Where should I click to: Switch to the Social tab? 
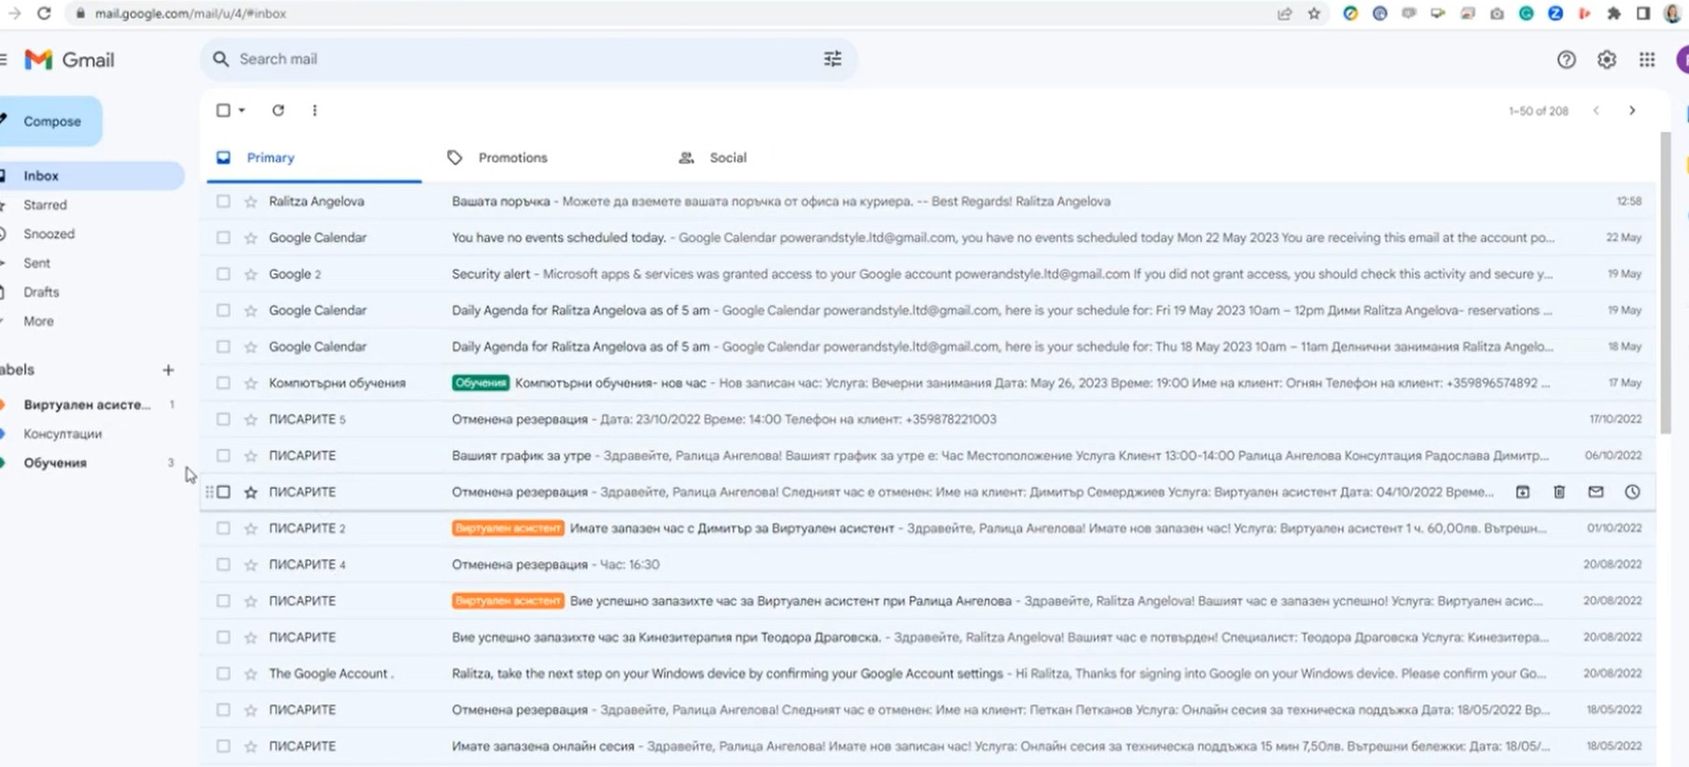(x=728, y=158)
